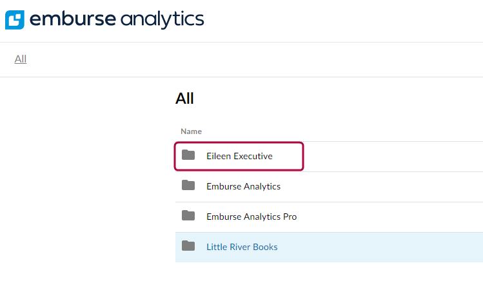
Task: Click the red outline around Eileen Executive
Action: click(239, 142)
